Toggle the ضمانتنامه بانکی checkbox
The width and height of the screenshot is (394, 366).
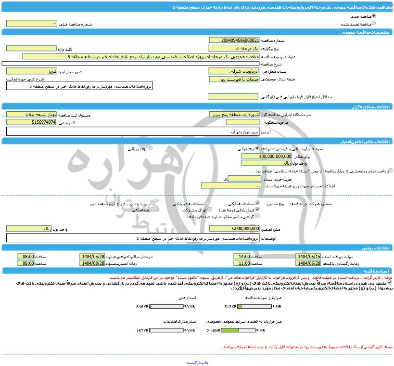(x=257, y=203)
